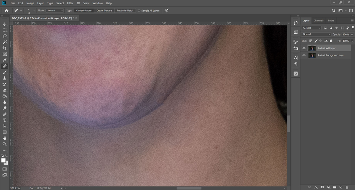This screenshot has width=355, height=190.
Task: Switch to the Channels tab
Action: (318, 20)
